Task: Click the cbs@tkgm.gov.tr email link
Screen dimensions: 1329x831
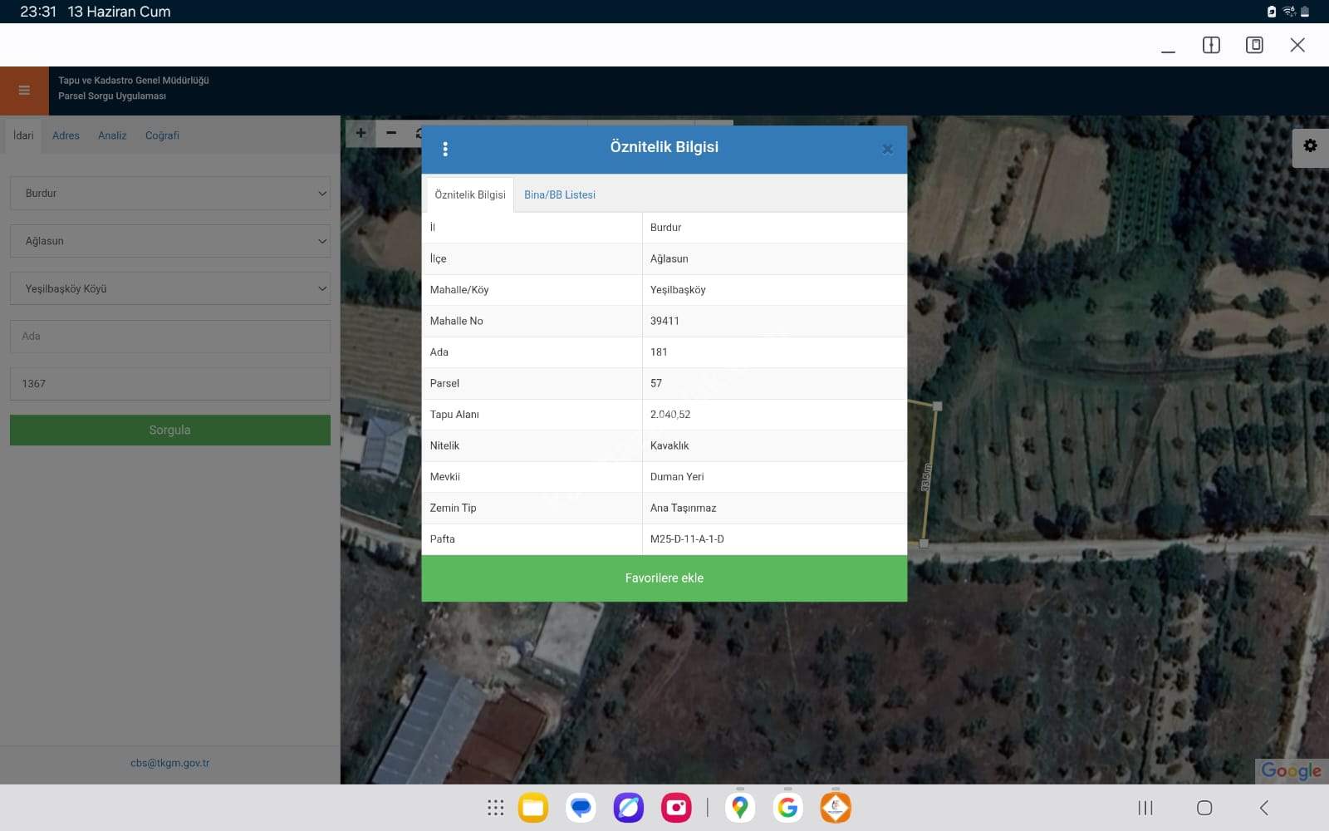Action: click(x=169, y=763)
